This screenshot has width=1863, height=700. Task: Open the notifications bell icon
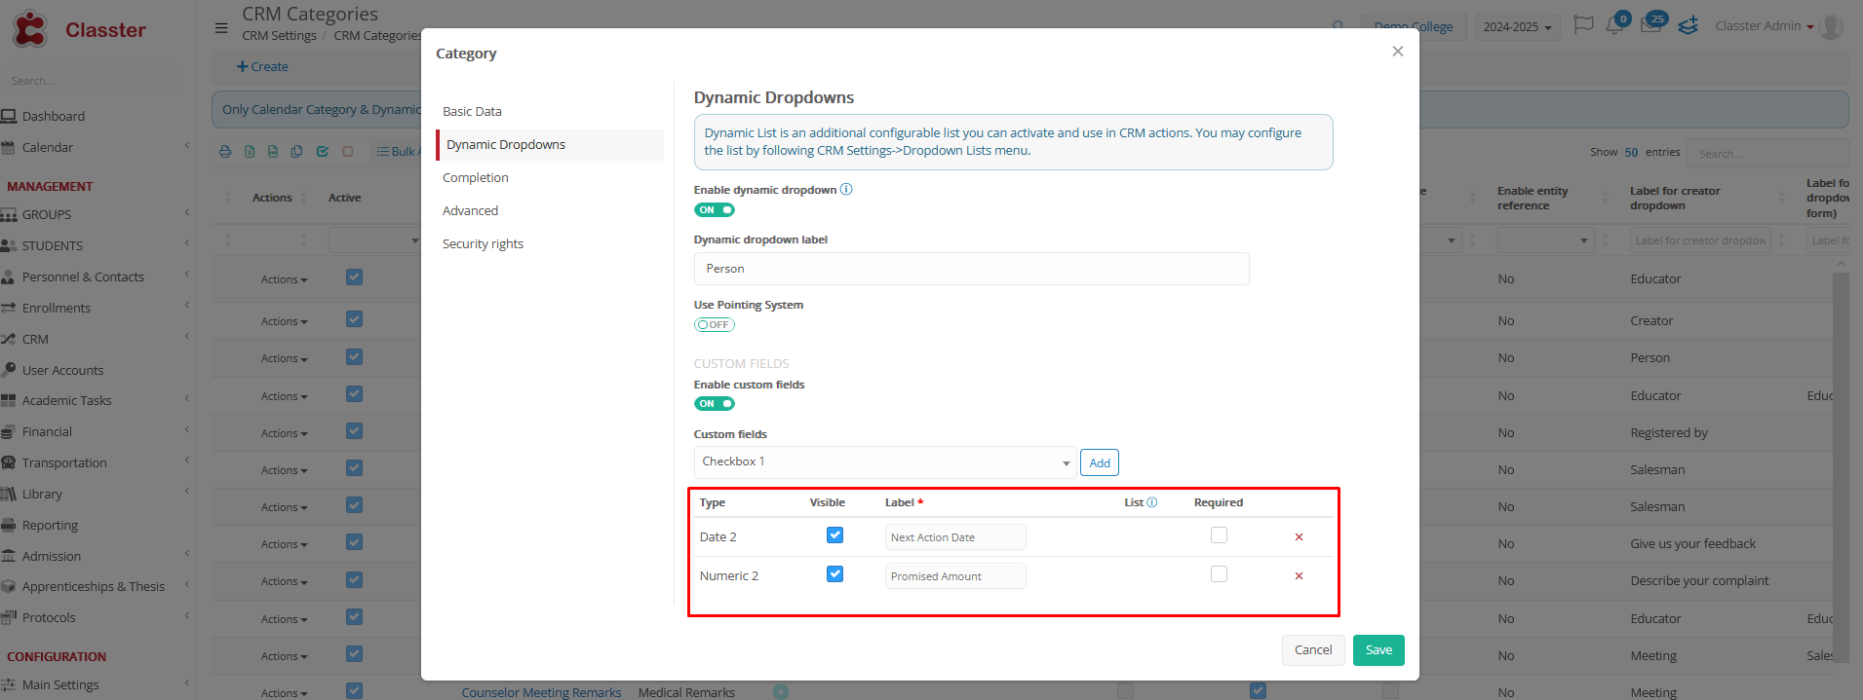point(1614,26)
